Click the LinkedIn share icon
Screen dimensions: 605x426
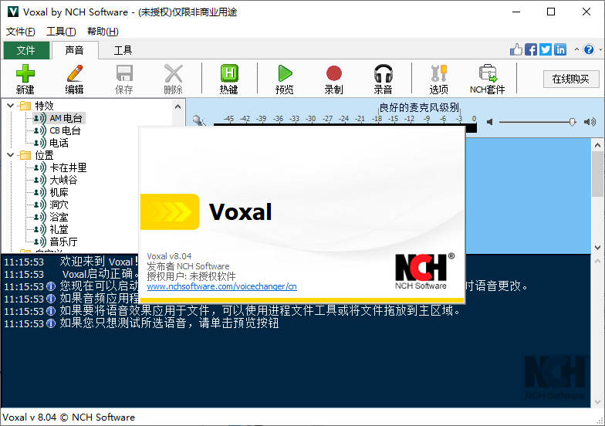(560, 49)
